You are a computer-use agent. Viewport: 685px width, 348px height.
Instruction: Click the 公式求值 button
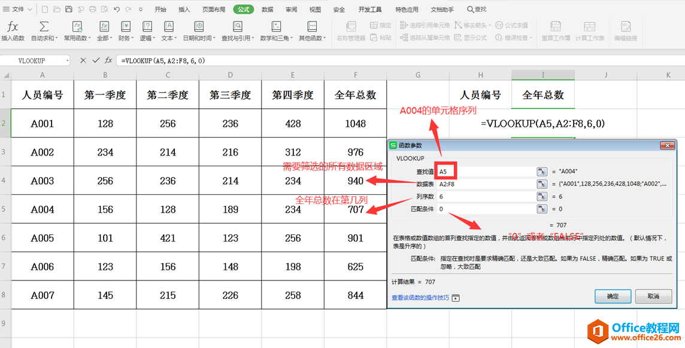coord(511,25)
